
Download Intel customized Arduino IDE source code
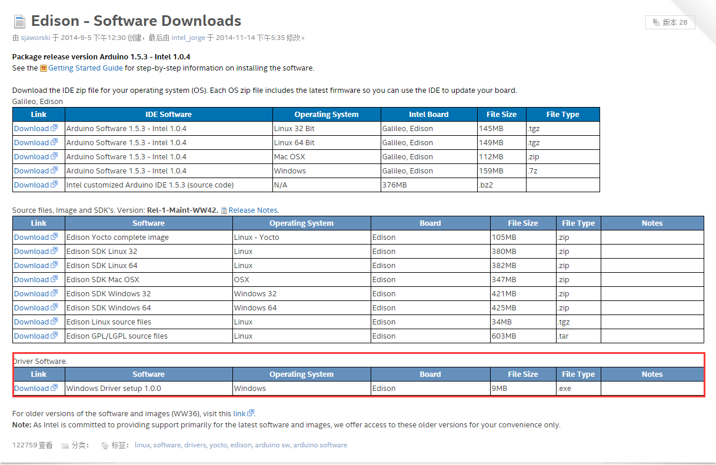[x=31, y=185]
